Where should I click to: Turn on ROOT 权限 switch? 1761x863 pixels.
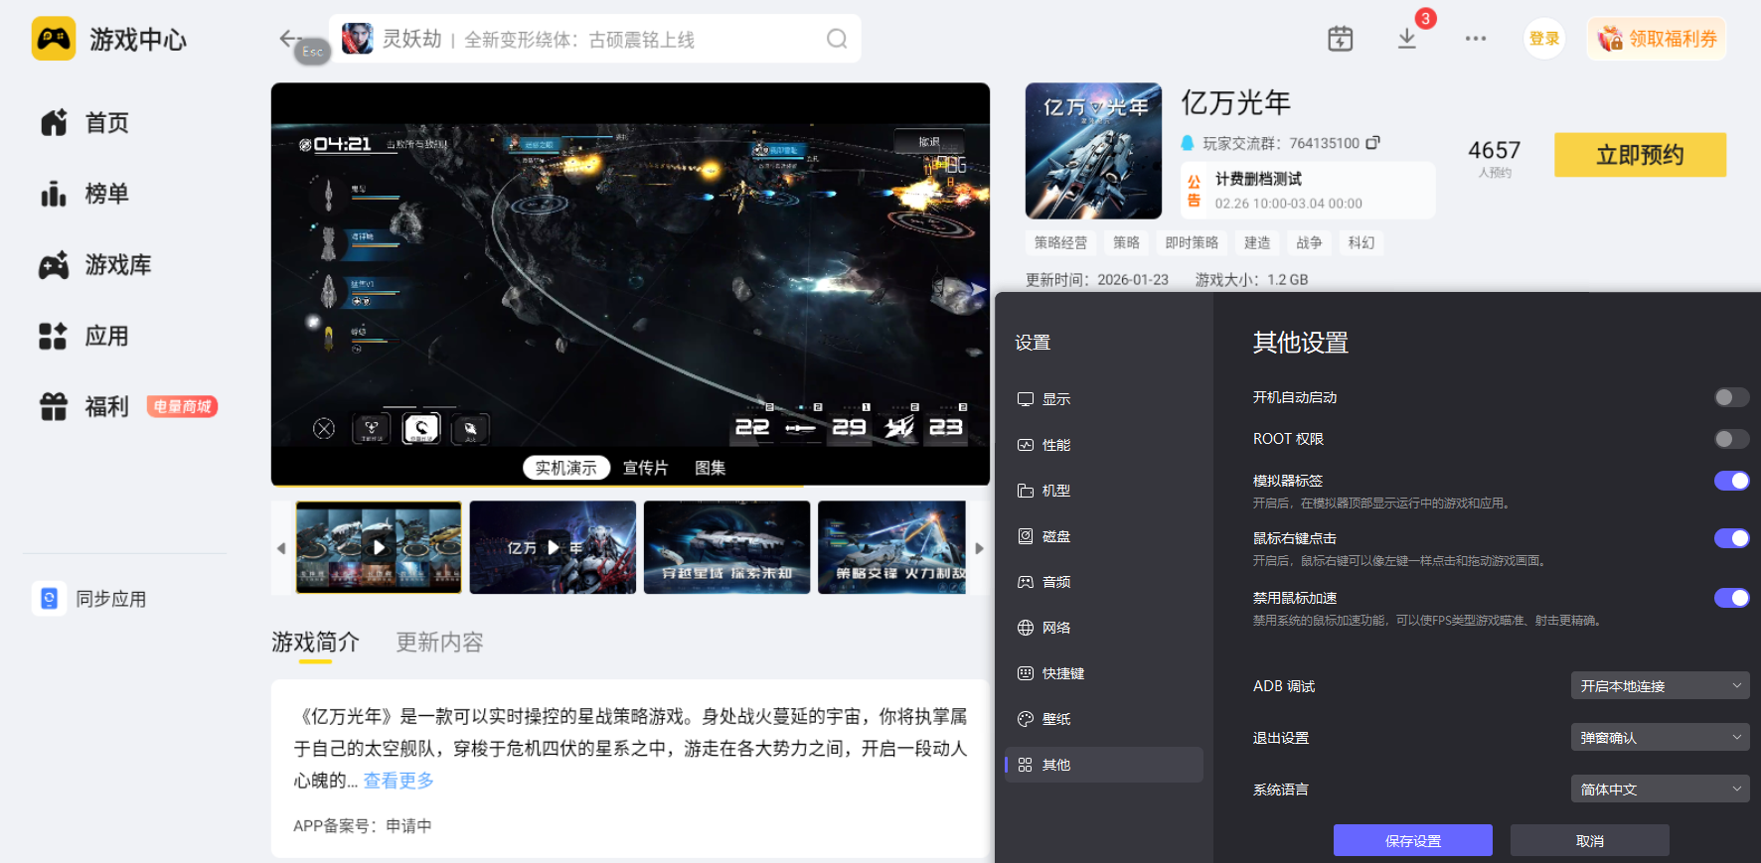1730,439
